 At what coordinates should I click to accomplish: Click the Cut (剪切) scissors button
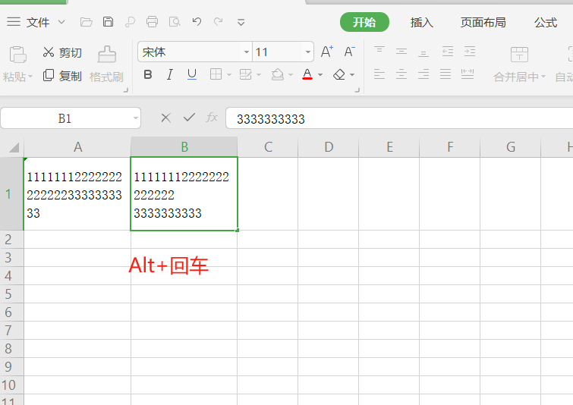pos(61,52)
